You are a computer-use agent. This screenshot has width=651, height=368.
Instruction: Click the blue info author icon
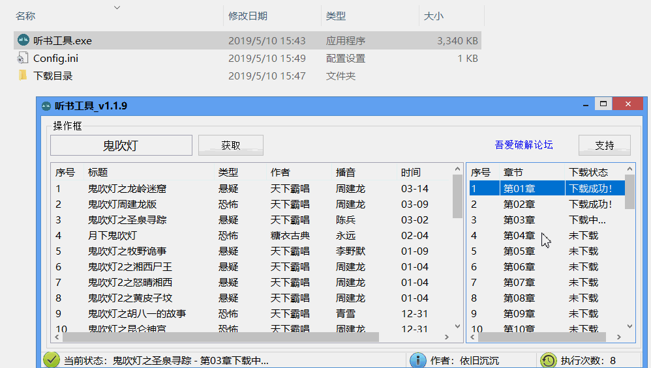pos(418,360)
